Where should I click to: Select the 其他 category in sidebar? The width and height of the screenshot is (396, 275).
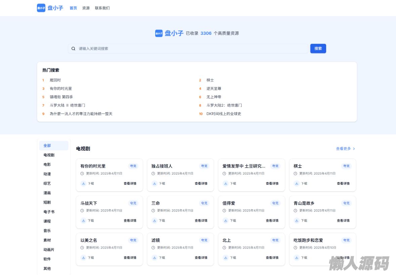[x=54, y=268]
